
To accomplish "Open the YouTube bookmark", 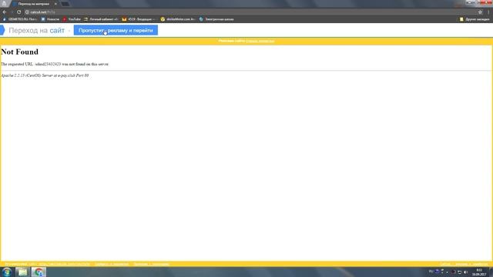I will click(72, 19).
